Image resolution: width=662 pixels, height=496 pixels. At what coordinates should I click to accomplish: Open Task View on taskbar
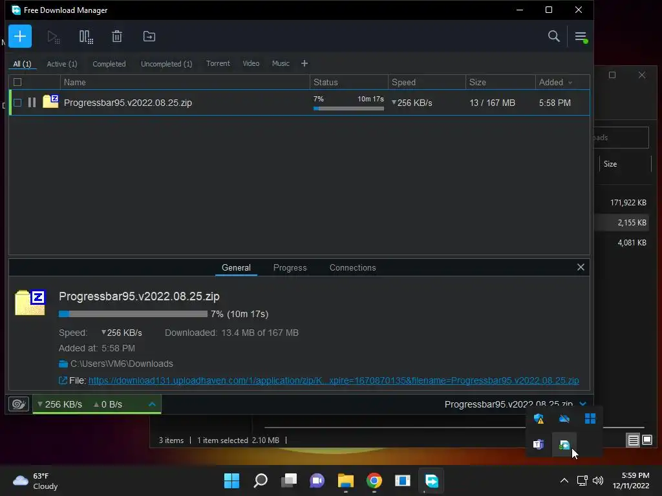click(289, 480)
